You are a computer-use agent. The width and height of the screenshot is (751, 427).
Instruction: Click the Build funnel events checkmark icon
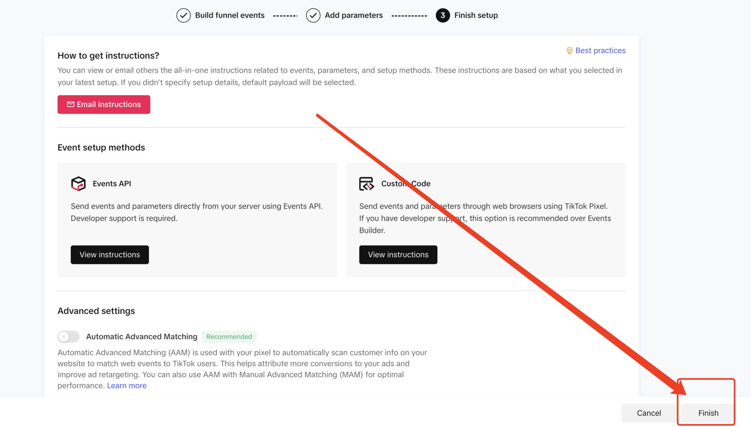(184, 15)
